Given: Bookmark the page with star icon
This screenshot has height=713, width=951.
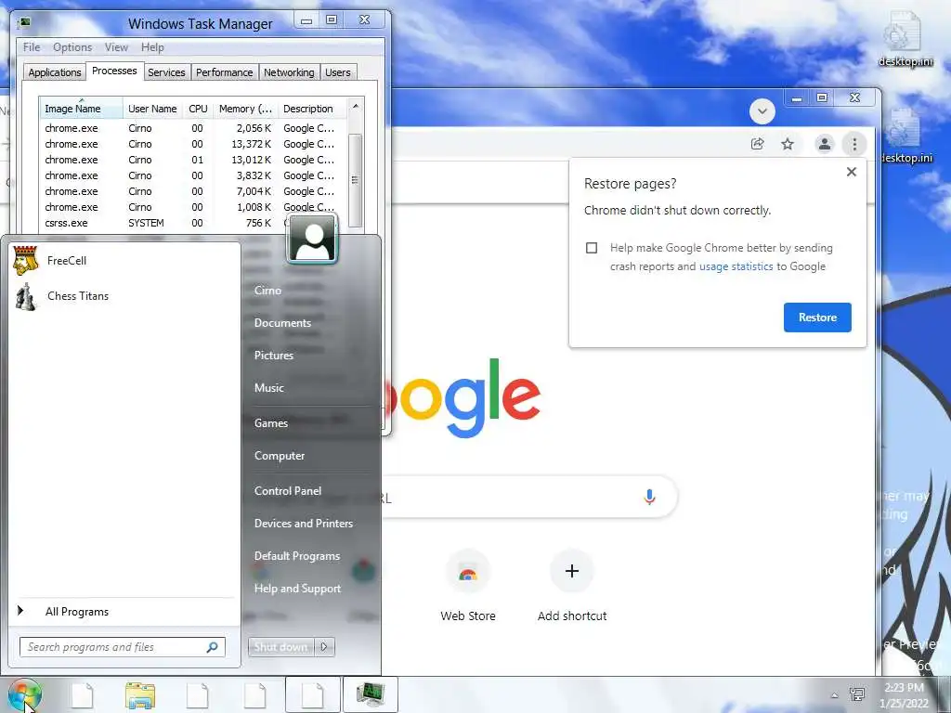Looking at the screenshot, I should pos(788,144).
